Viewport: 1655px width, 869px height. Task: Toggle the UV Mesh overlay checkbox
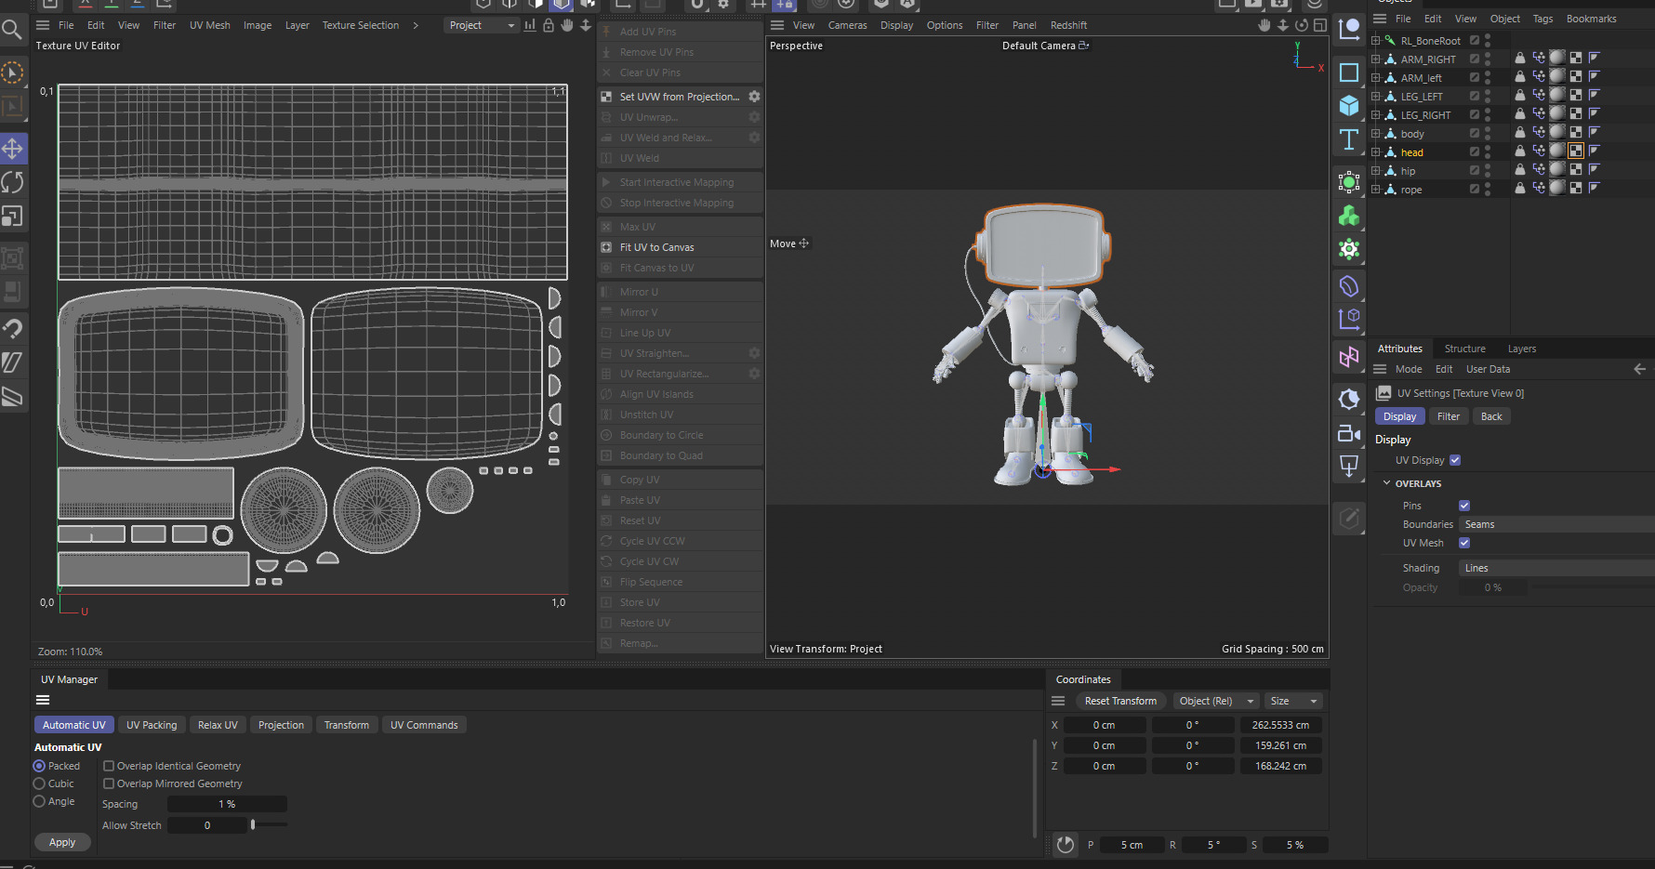click(x=1464, y=543)
